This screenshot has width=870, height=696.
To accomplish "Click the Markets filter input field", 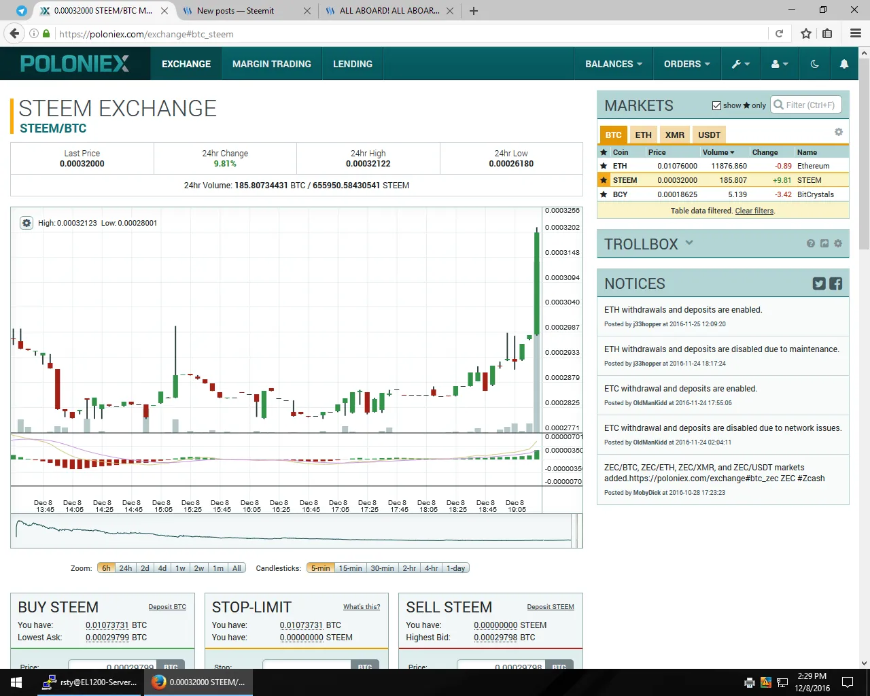I will click(807, 105).
